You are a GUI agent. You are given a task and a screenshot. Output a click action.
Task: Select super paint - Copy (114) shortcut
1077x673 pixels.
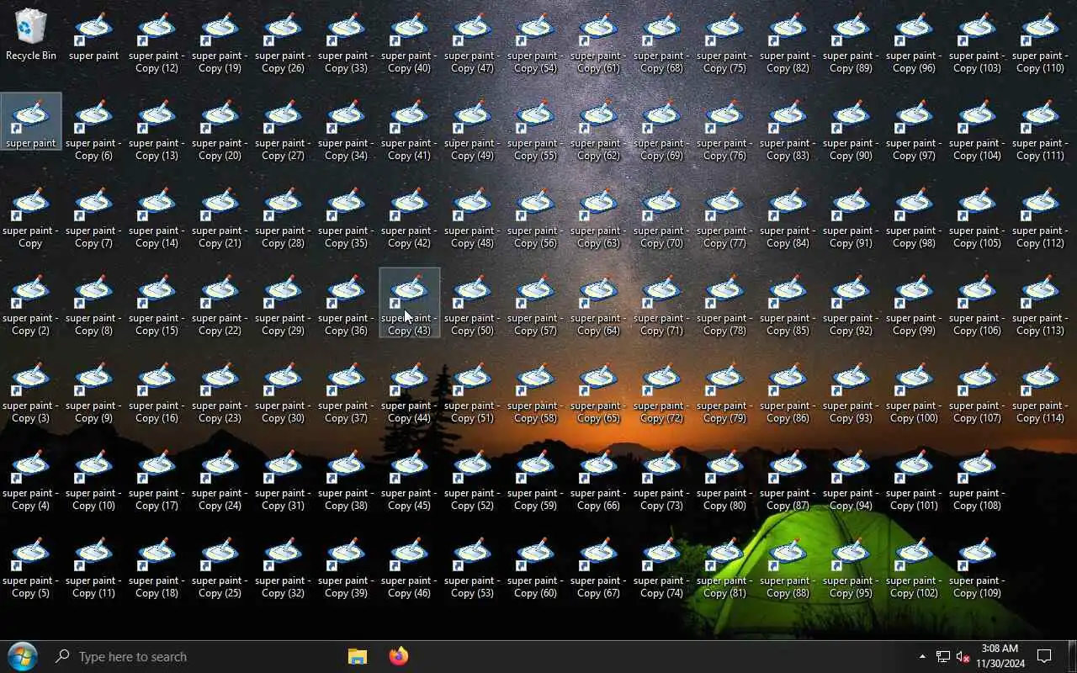[1041, 392]
